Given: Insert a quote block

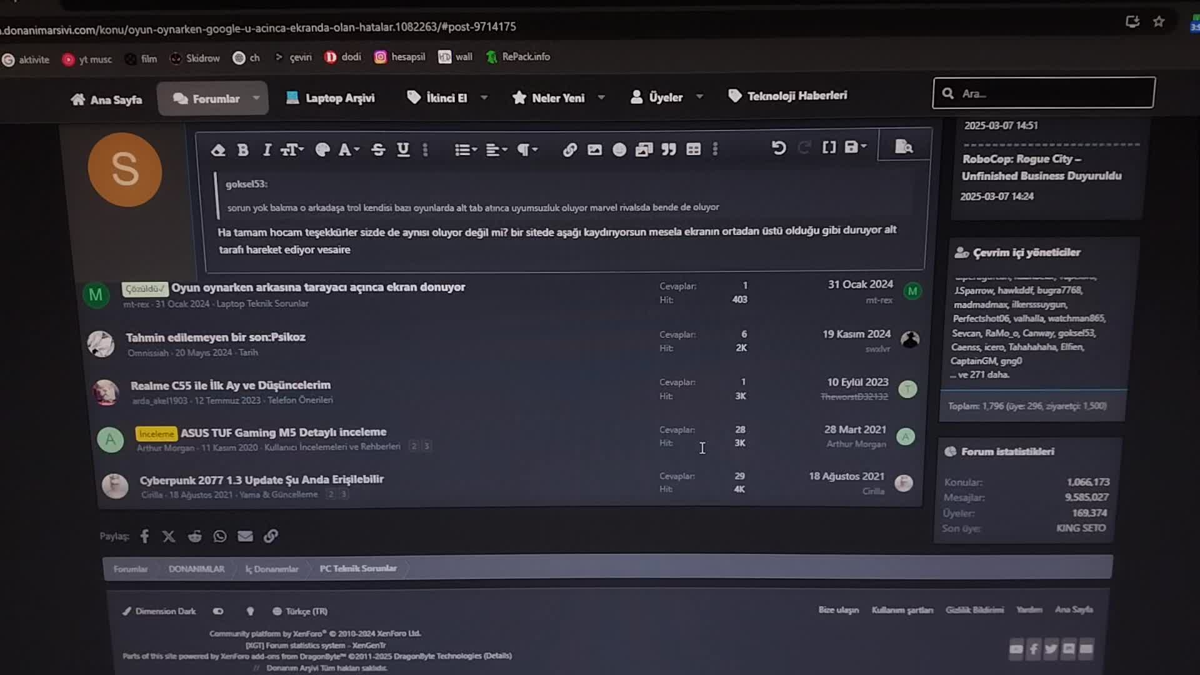Looking at the screenshot, I should tap(669, 149).
